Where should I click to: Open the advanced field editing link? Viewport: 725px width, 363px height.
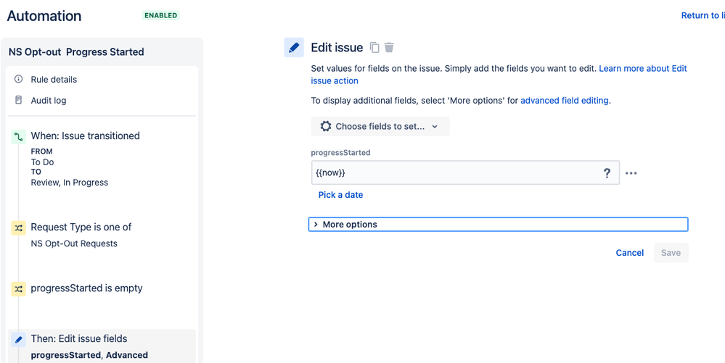(x=565, y=101)
